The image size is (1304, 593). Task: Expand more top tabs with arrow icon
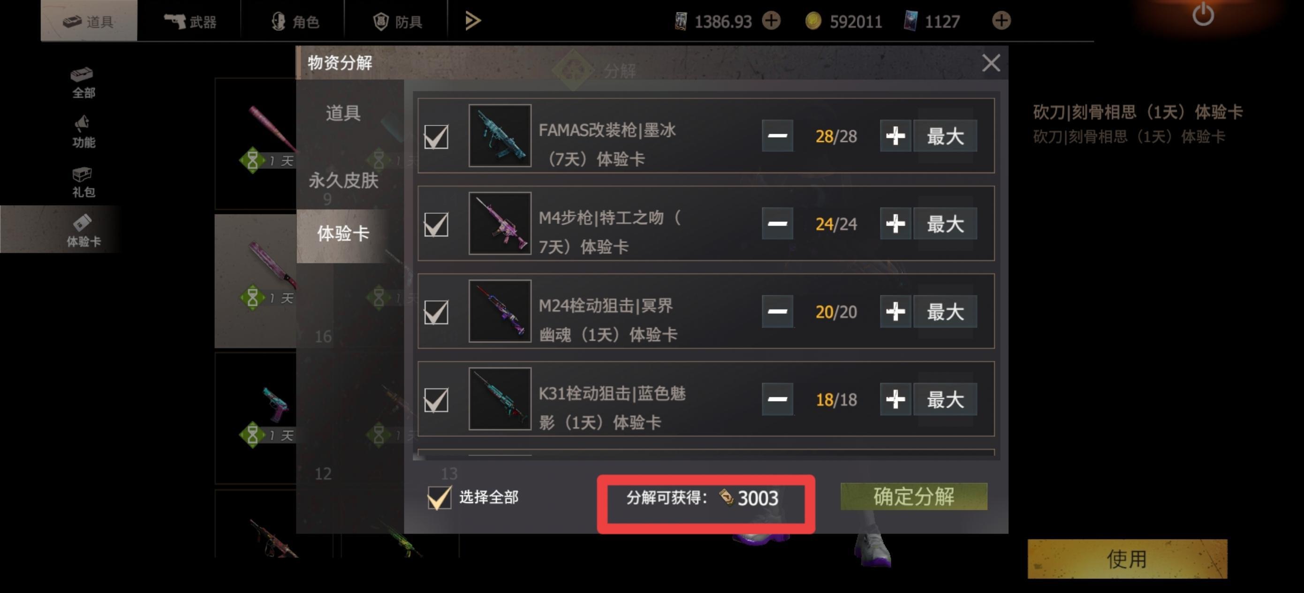point(473,21)
